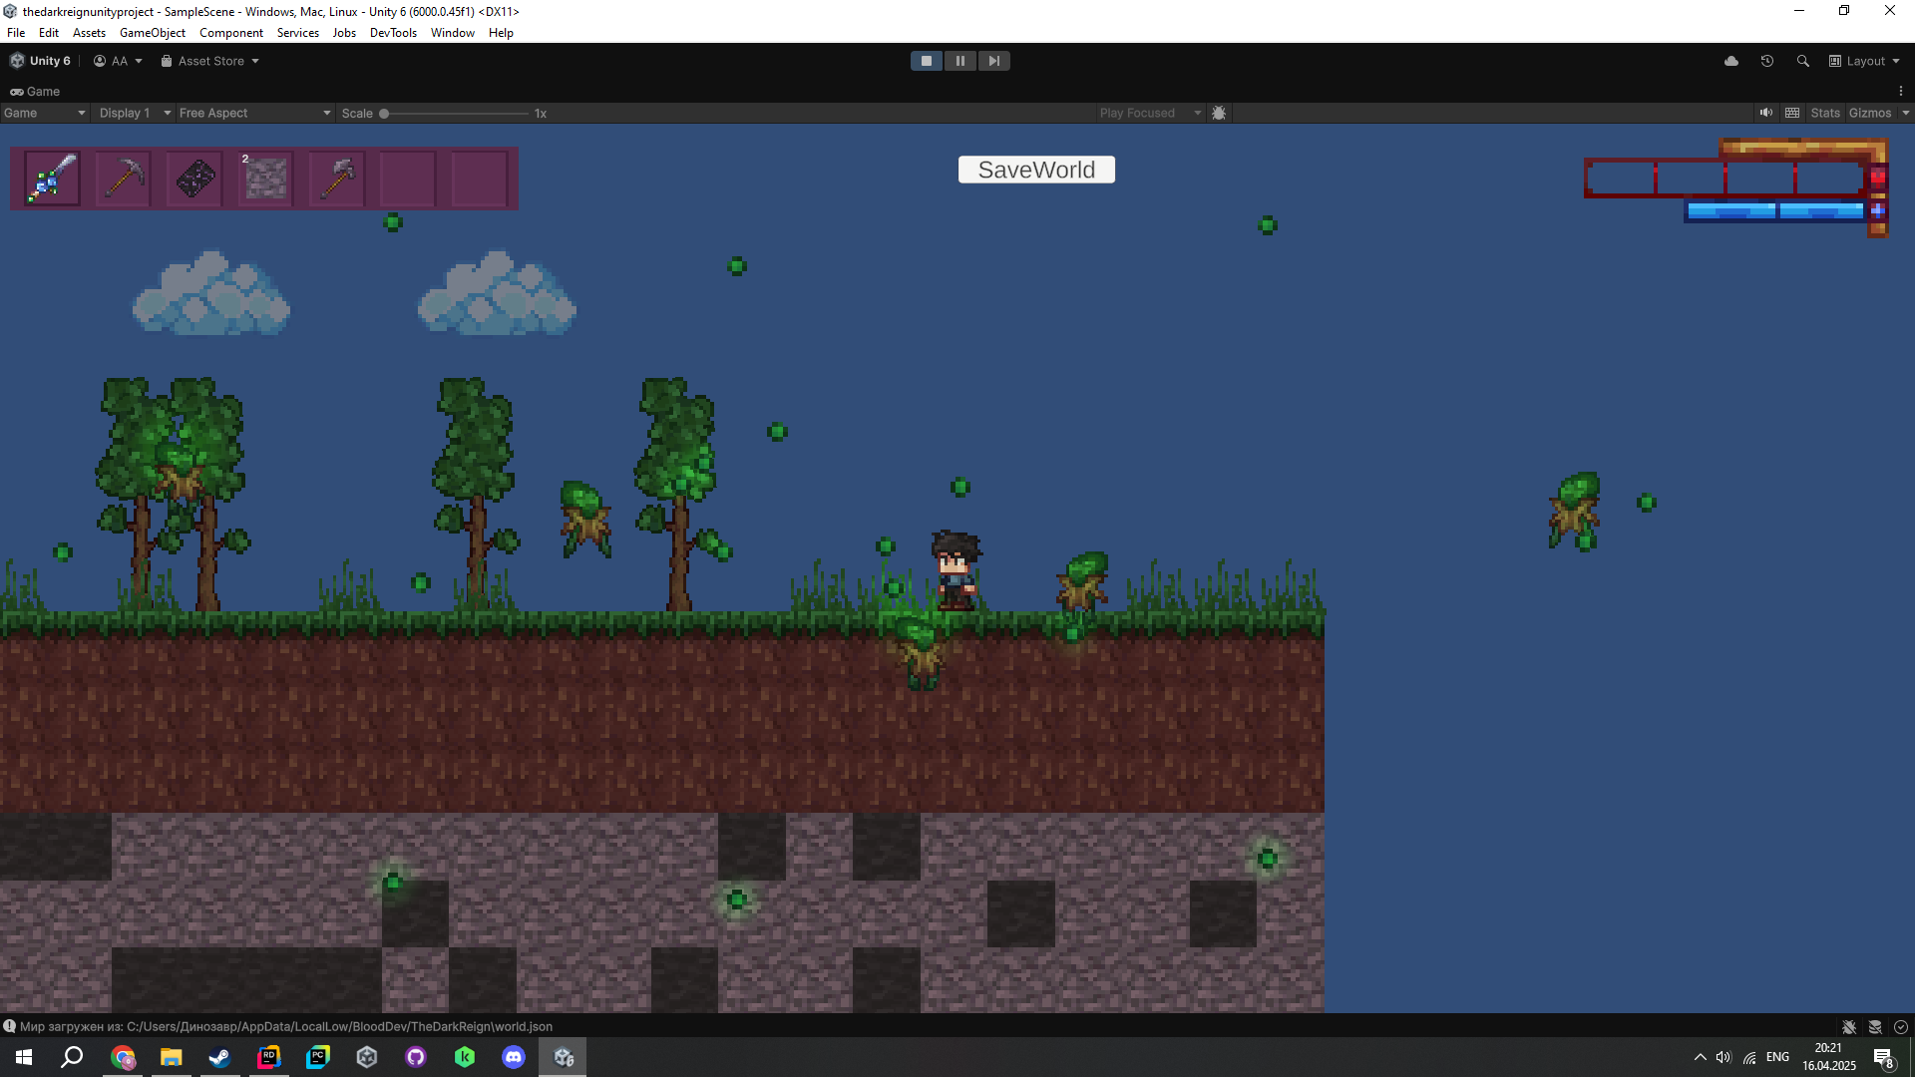Click the red health bar segments
Image resolution: width=1915 pixels, height=1077 pixels.
point(1724,179)
